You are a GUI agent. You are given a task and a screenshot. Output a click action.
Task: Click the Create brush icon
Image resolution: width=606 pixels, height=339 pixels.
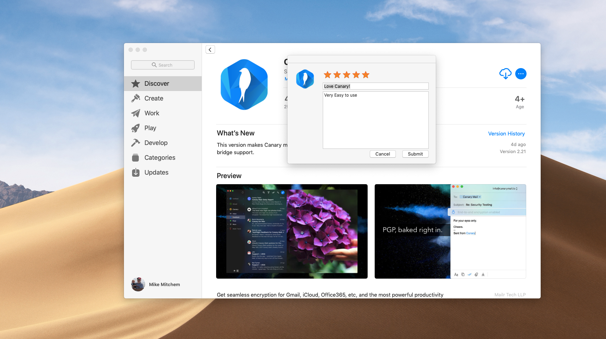pos(136,98)
